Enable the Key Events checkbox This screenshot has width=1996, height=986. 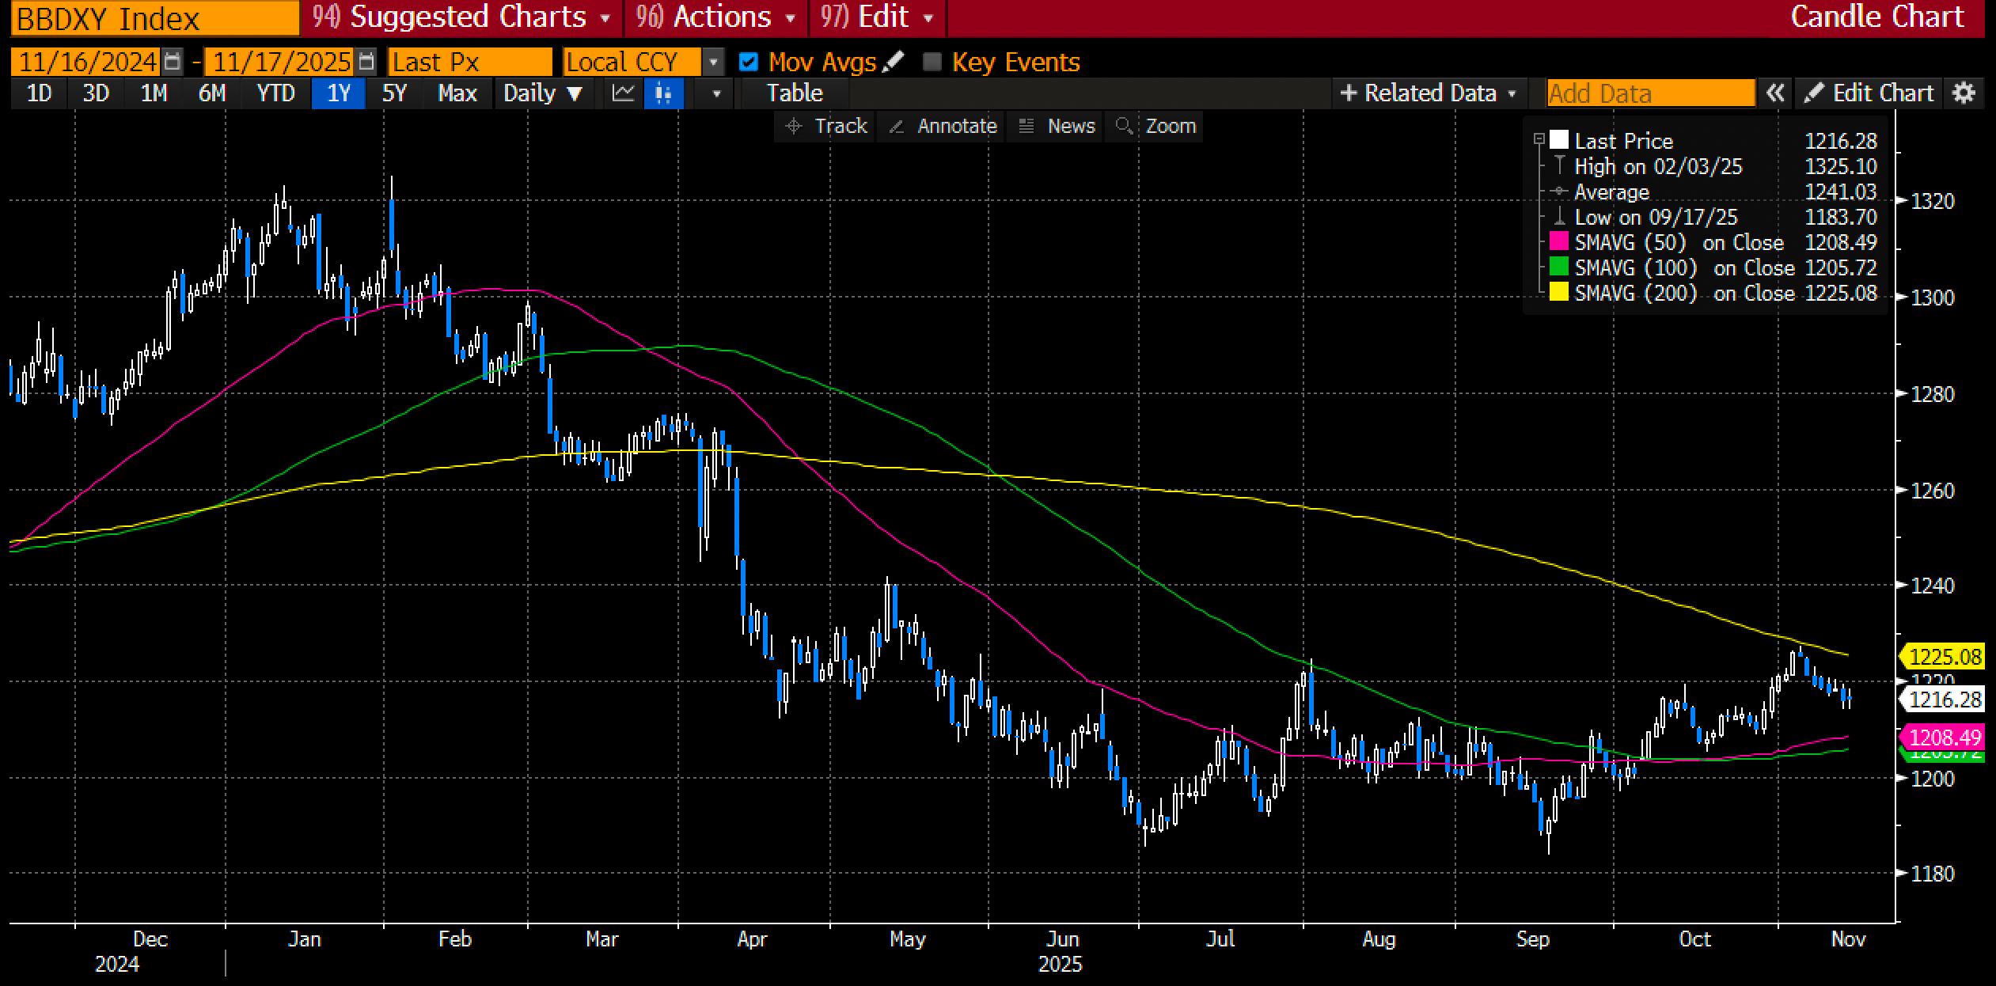click(932, 62)
